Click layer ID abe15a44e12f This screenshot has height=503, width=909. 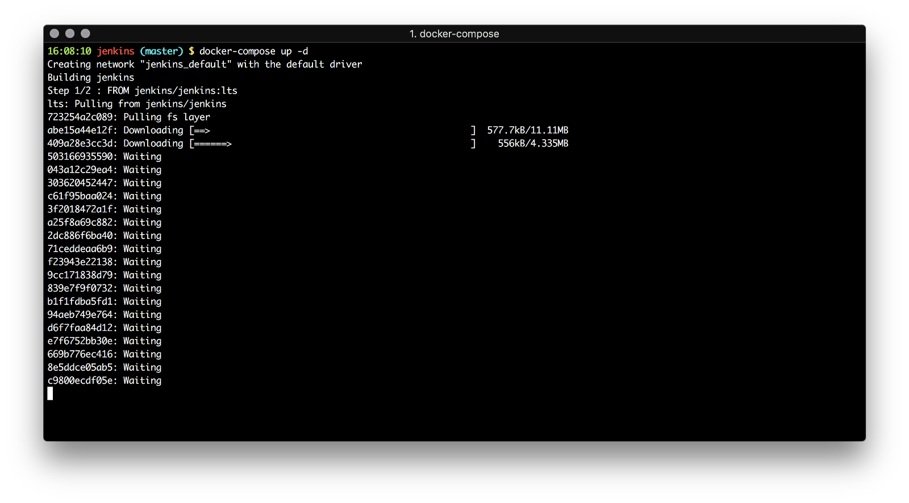point(80,130)
